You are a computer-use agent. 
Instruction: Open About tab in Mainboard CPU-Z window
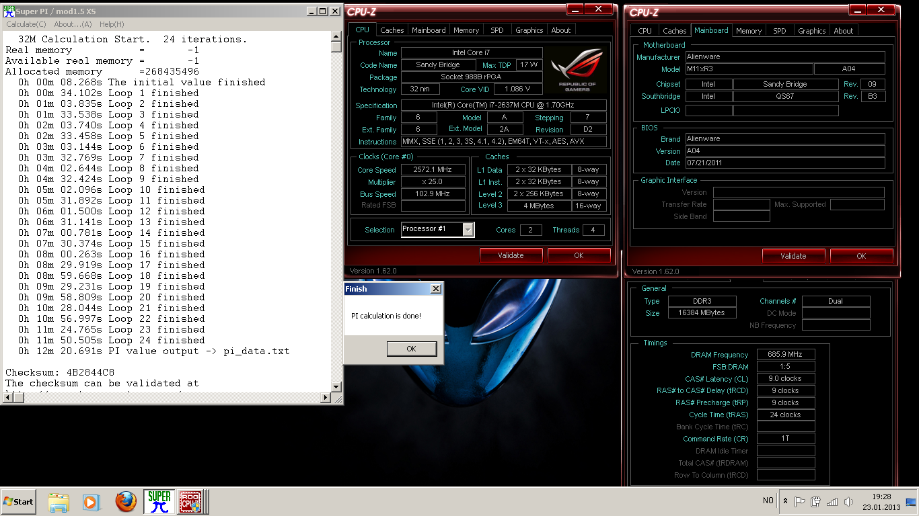point(844,30)
